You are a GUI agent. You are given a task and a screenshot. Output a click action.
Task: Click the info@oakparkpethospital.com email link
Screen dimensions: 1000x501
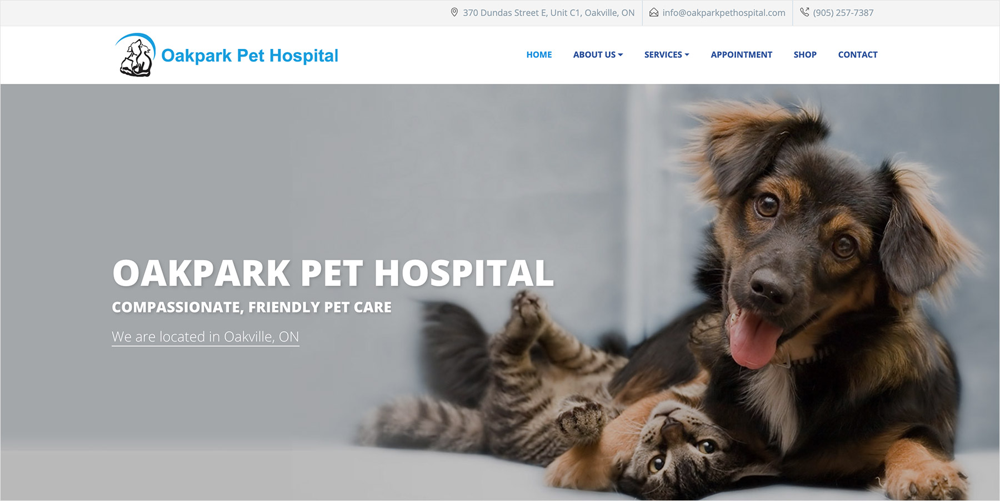pyautogui.click(x=724, y=13)
